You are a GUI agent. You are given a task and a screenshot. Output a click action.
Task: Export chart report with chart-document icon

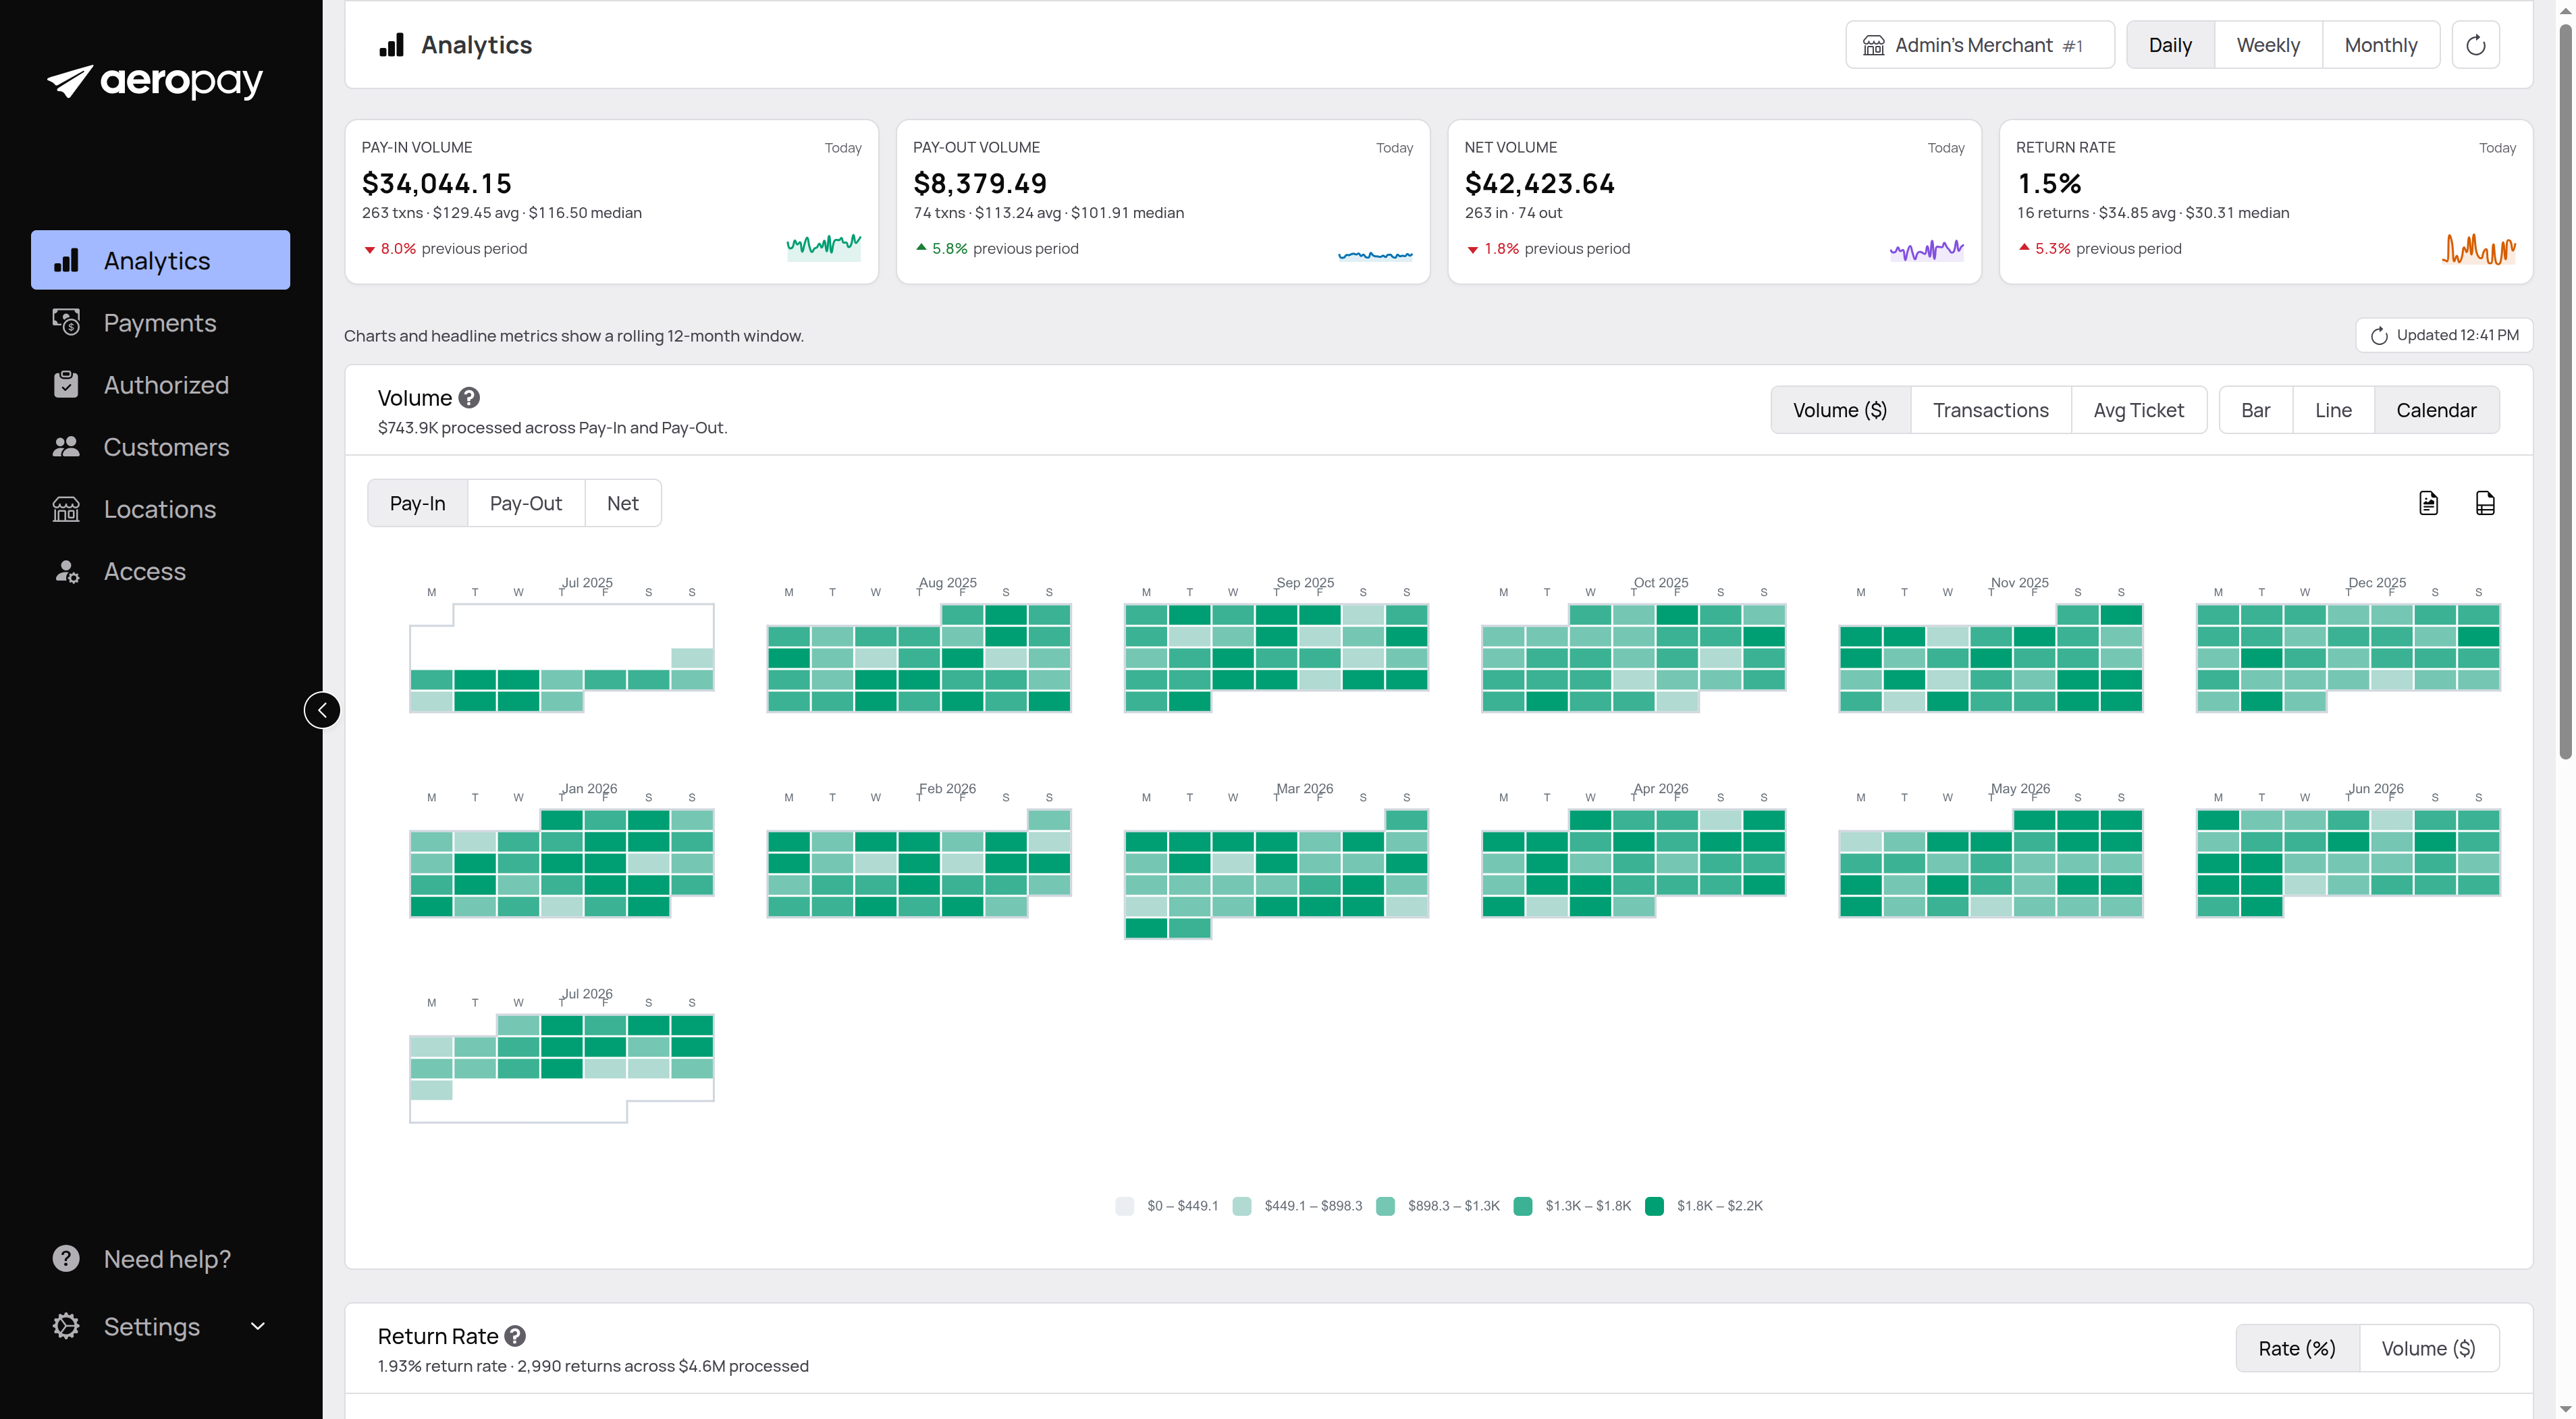(x=2428, y=503)
